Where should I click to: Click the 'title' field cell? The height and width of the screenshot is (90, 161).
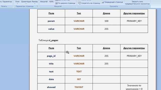[x=51, y=64]
